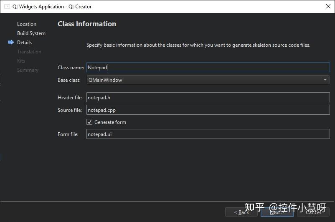Image resolution: width=335 pixels, height=222 pixels.
Task: Select the Build System wizard step
Action: 31,33
